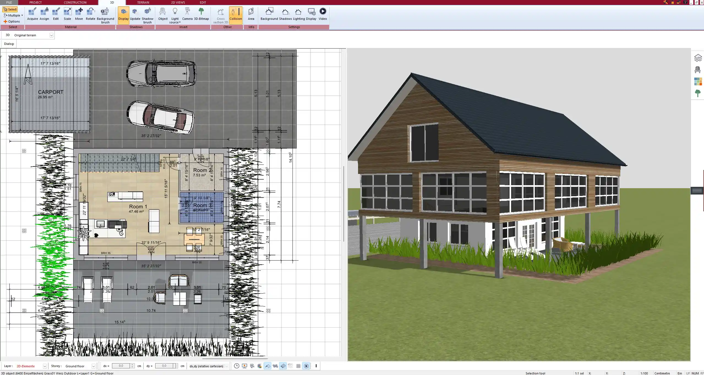This screenshot has width=704, height=375.
Task: Expand the Storey selector showing Ground floor
Action: point(94,366)
